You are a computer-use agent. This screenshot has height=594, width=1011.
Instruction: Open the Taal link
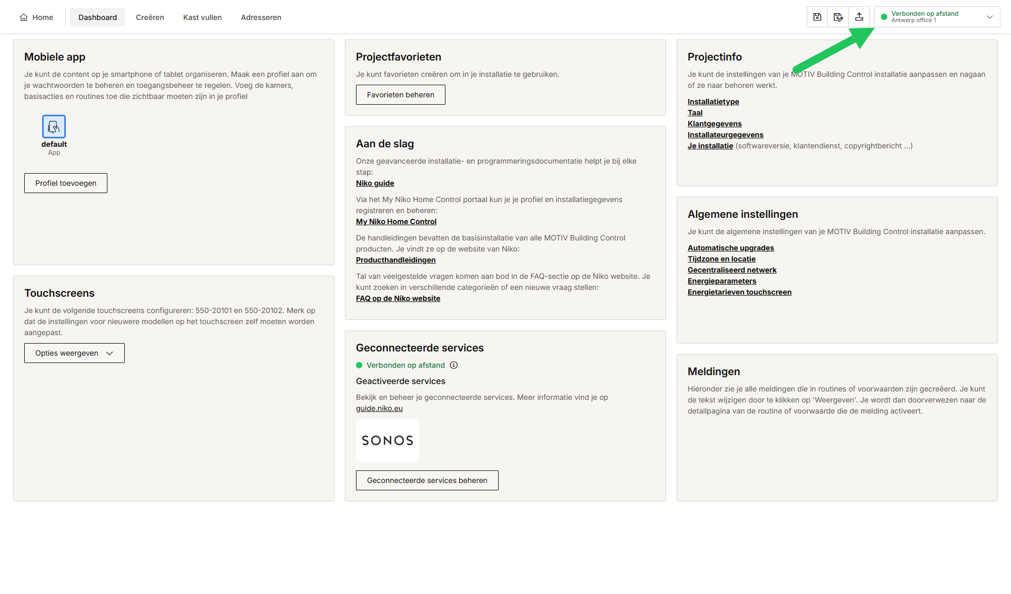695,113
